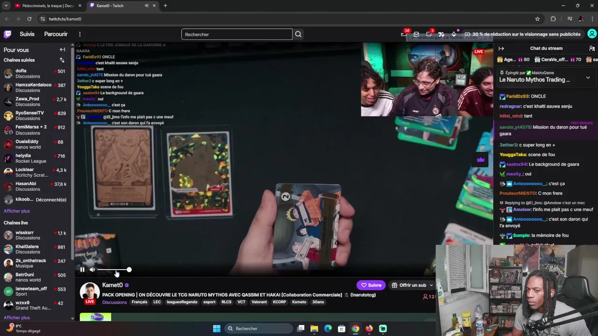This screenshot has height=336, width=598.
Task: Open the Prime loot icon with 36 badge
Action: point(404,34)
